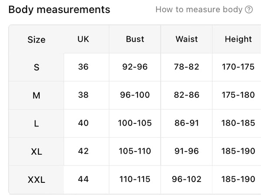Click height value 170-175 cell
This screenshot has width=261, height=195.
click(x=238, y=67)
